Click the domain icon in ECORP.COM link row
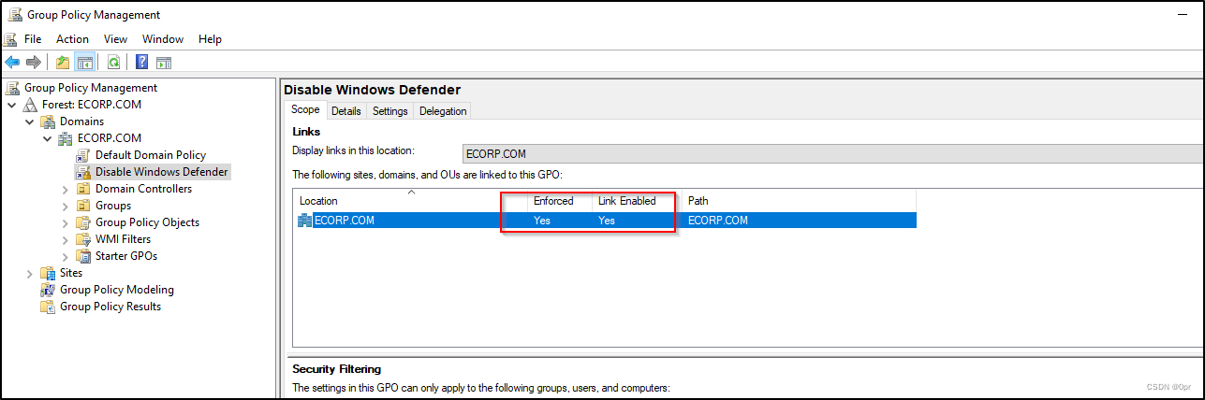The height and width of the screenshot is (400, 1205). (x=305, y=221)
